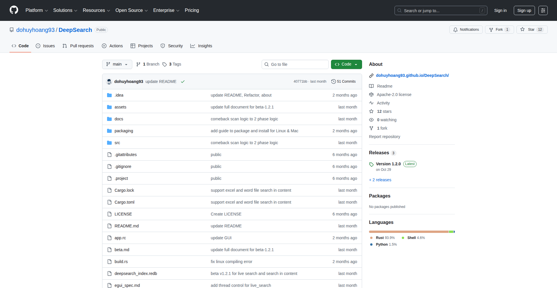Click inside the Go to file field

[x=295, y=64]
